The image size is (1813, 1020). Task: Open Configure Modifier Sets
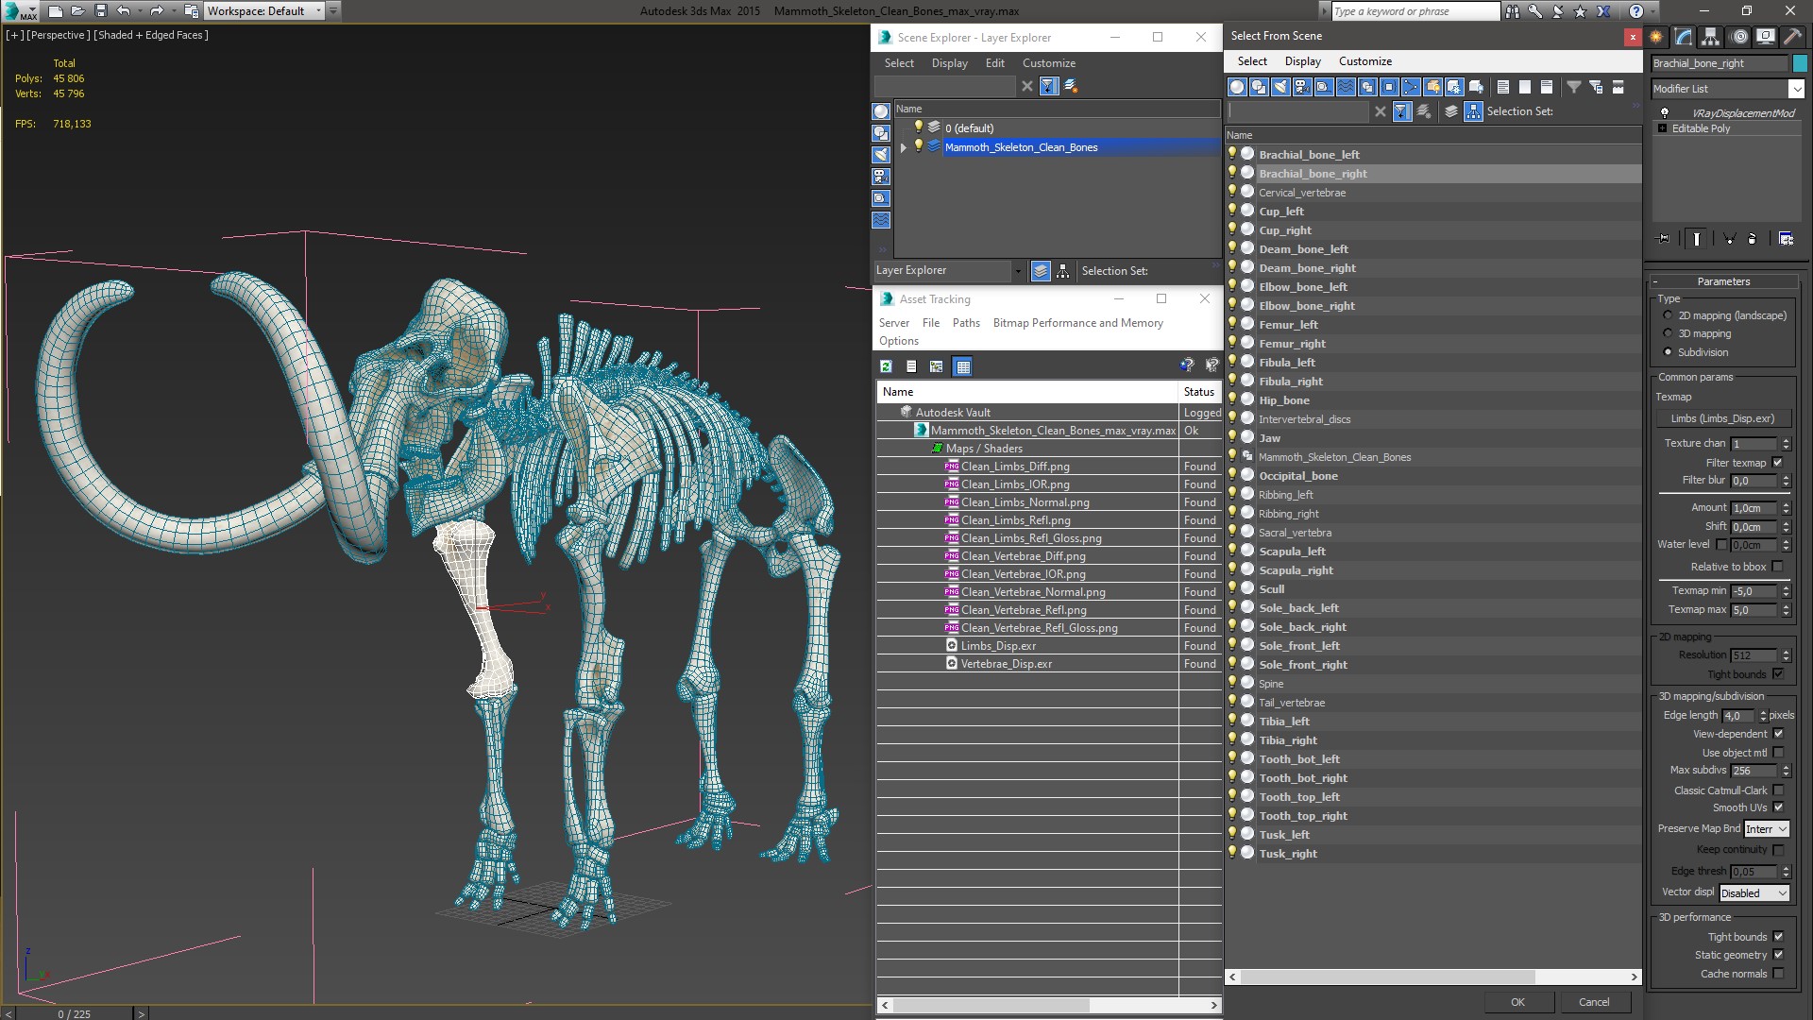click(x=1786, y=239)
